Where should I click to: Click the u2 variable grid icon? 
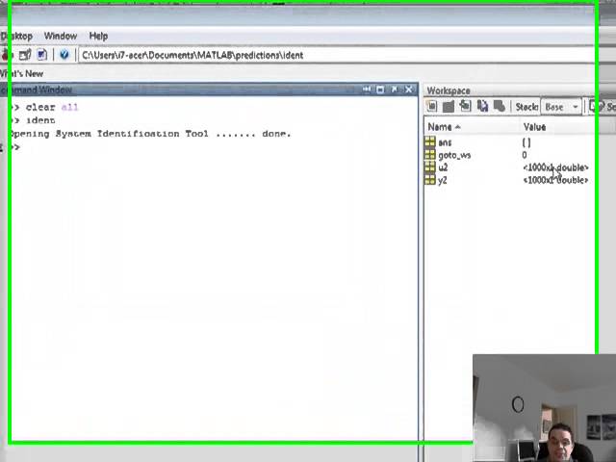430,167
